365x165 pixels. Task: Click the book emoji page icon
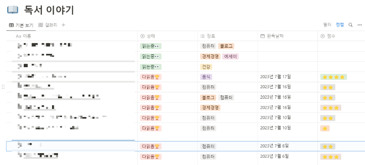[13, 10]
